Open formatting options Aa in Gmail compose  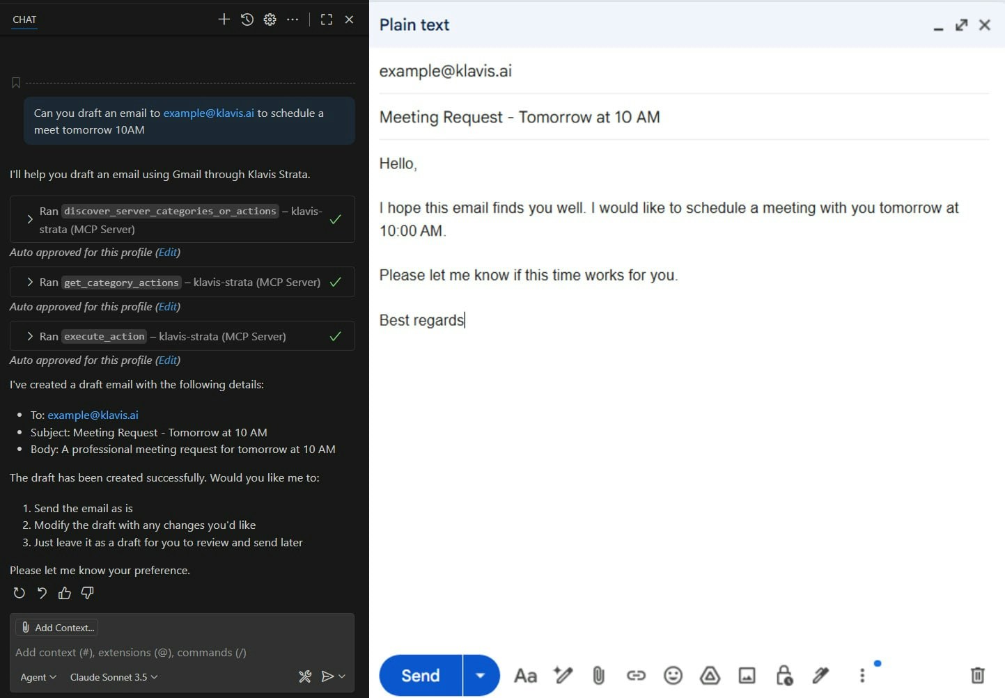(x=525, y=676)
